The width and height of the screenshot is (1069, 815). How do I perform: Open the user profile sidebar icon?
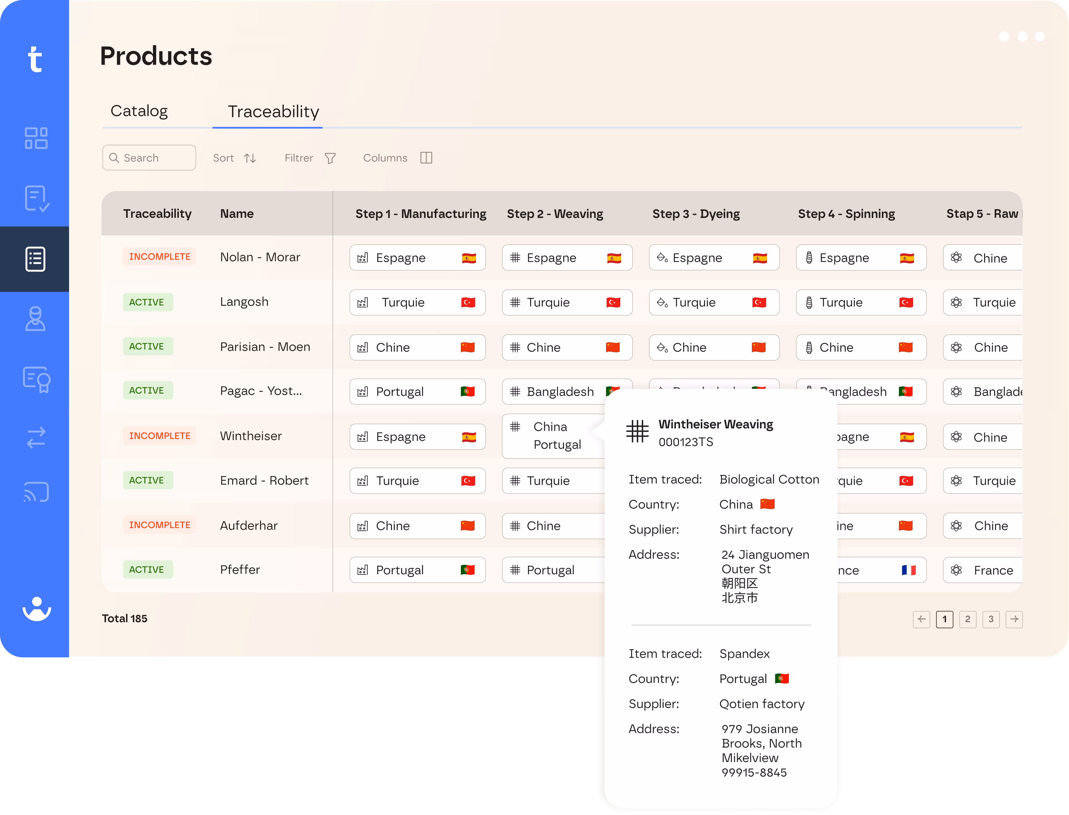(x=35, y=319)
